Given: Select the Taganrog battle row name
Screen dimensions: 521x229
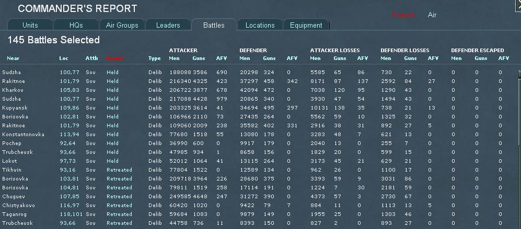Looking at the screenshot, I should point(14,214).
